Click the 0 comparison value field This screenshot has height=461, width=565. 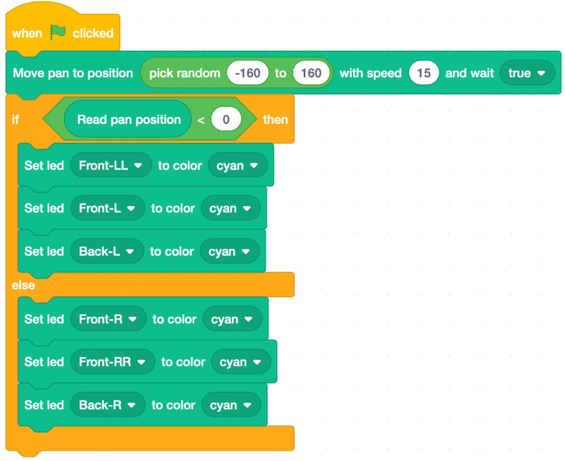tap(226, 119)
